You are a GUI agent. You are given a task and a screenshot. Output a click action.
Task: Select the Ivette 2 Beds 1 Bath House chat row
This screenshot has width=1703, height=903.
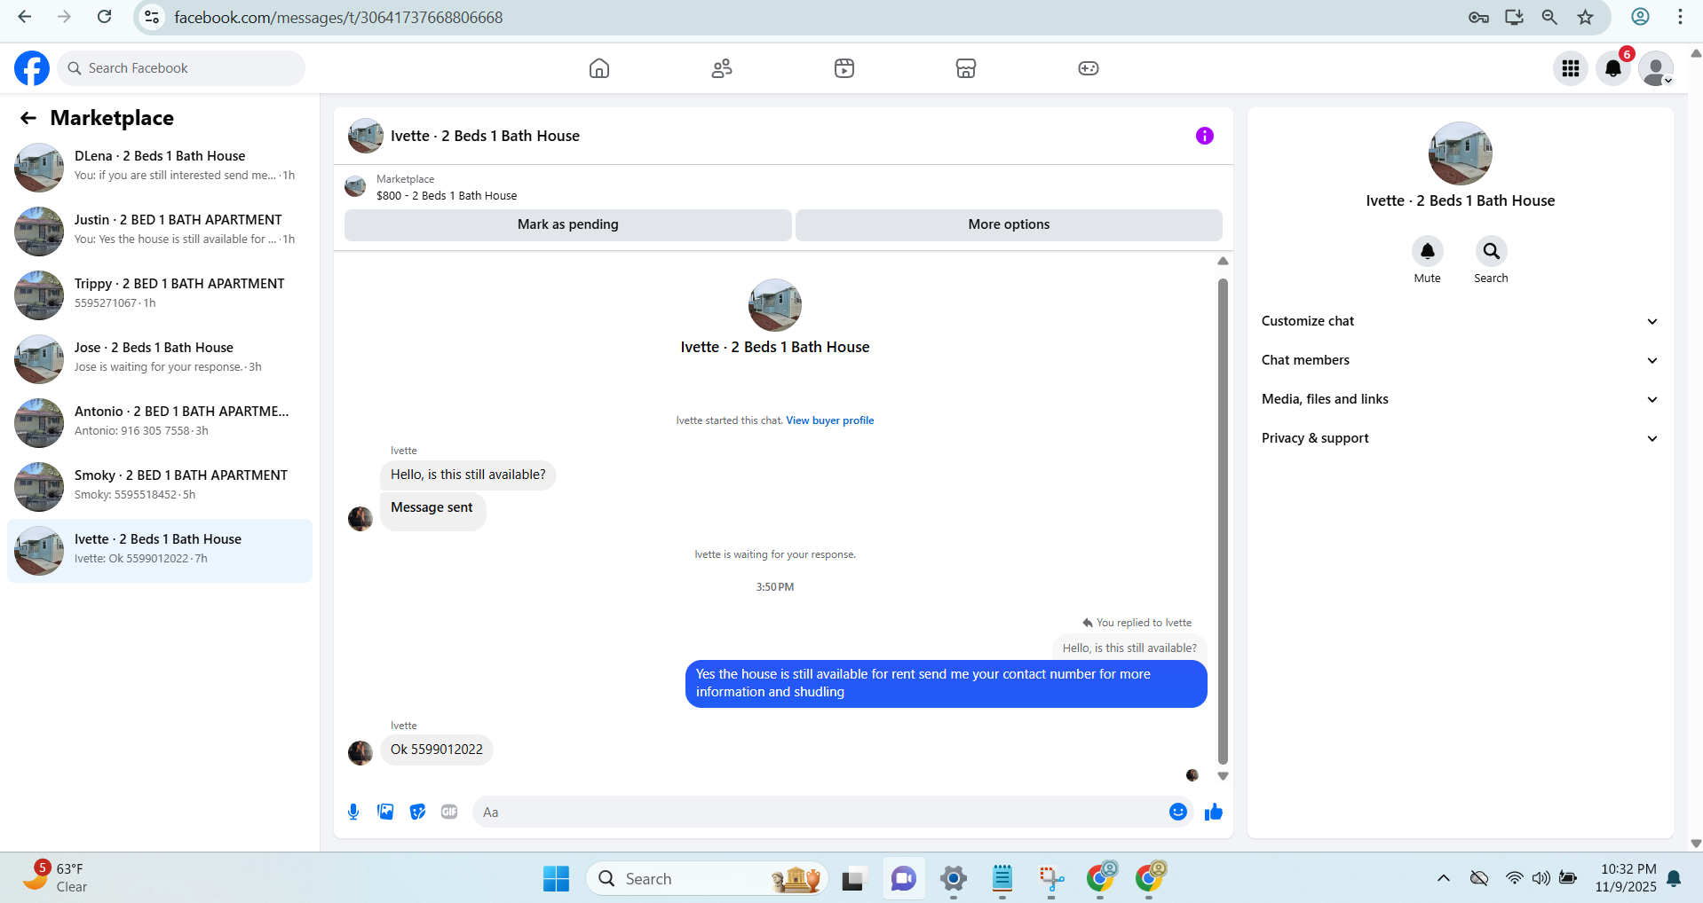[x=160, y=551]
